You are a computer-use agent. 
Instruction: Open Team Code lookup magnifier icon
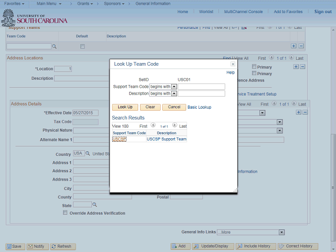click(x=54, y=46)
